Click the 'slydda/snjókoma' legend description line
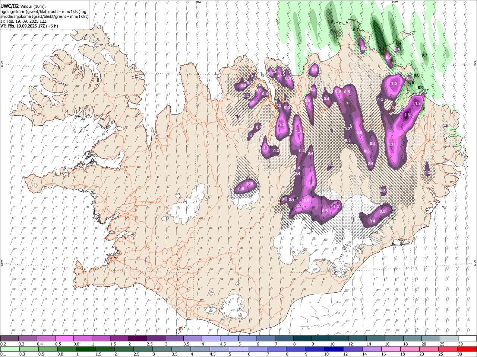 point(44,17)
